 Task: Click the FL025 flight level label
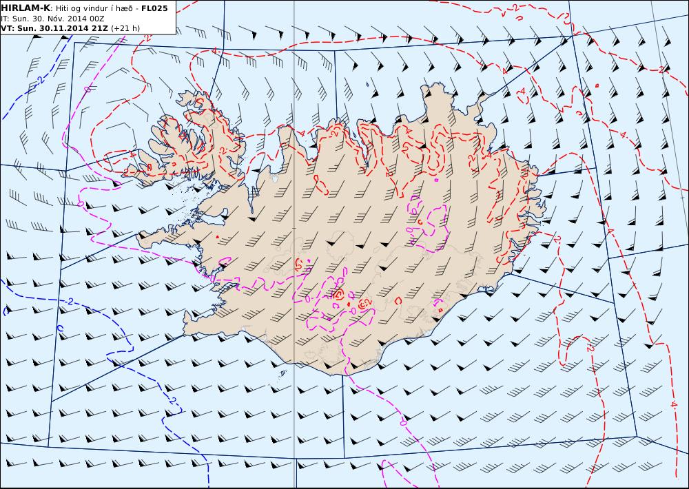pos(154,8)
